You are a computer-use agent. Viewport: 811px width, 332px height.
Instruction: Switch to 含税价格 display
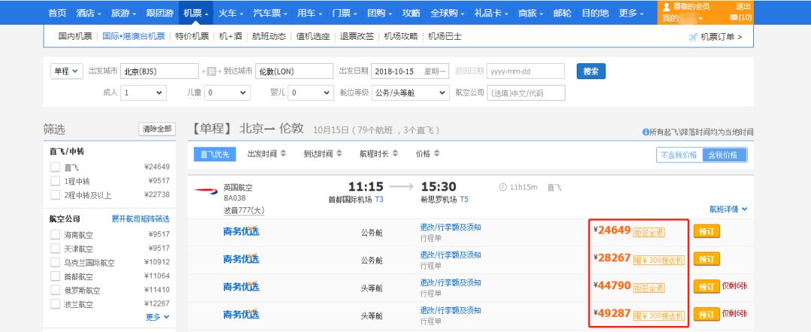(724, 155)
